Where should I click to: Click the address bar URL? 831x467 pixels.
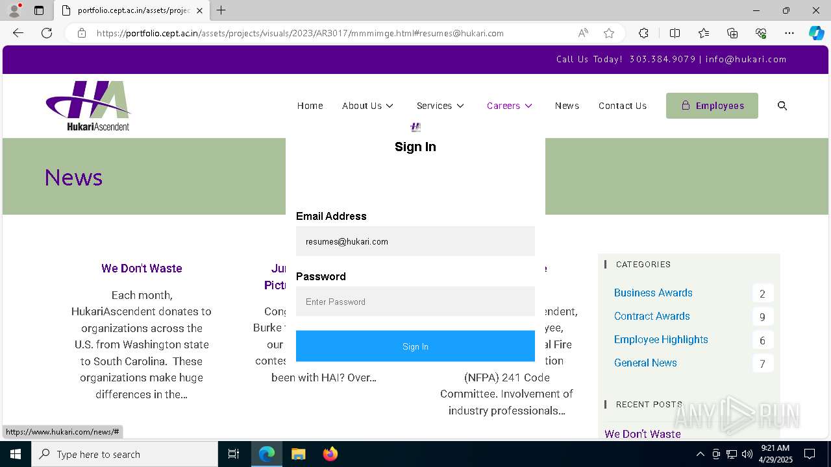[x=300, y=33]
